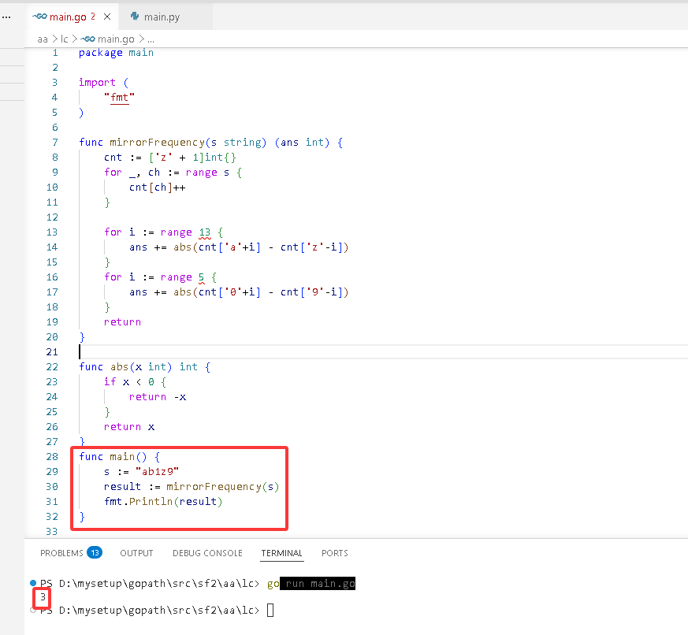The height and width of the screenshot is (635, 688).
Task: Click line number 28 in the gutter
Action: (52, 456)
